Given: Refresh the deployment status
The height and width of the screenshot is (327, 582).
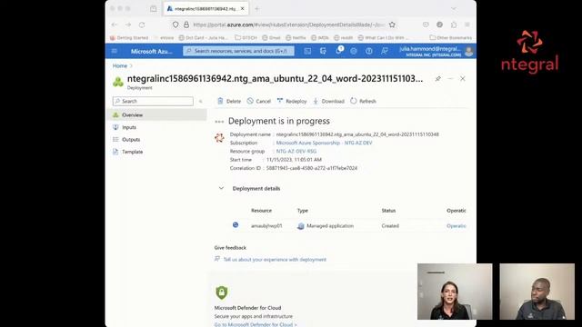Looking at the screenshot, I should click(x=364, y=101).
